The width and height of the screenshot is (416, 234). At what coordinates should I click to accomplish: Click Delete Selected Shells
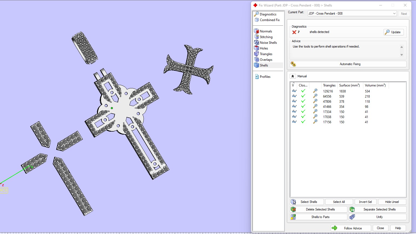coord(318,209)
